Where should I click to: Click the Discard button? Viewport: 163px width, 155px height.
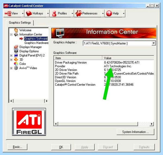tap(108, 147)
